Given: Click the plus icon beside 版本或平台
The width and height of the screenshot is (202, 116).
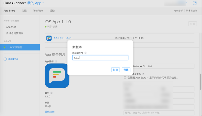Looking at the screenshot, I should click(5, 59).
